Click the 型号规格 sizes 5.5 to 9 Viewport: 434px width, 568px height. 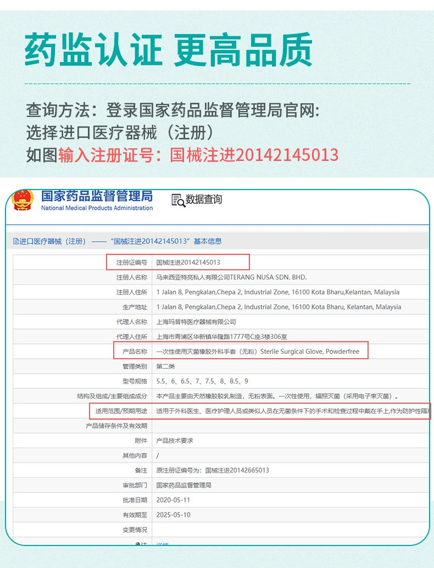[x=202, y=381]
